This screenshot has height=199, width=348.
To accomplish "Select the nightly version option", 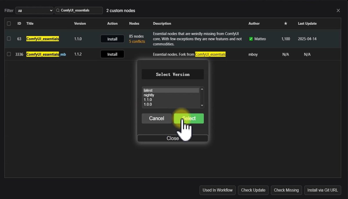I will pyautogui.click(x=171, y=95).
